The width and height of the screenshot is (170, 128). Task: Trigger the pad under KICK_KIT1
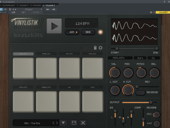tap(23, 68)
